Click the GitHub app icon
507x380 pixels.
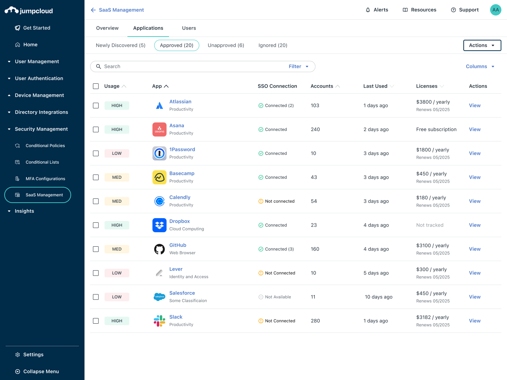coord(159,249)
